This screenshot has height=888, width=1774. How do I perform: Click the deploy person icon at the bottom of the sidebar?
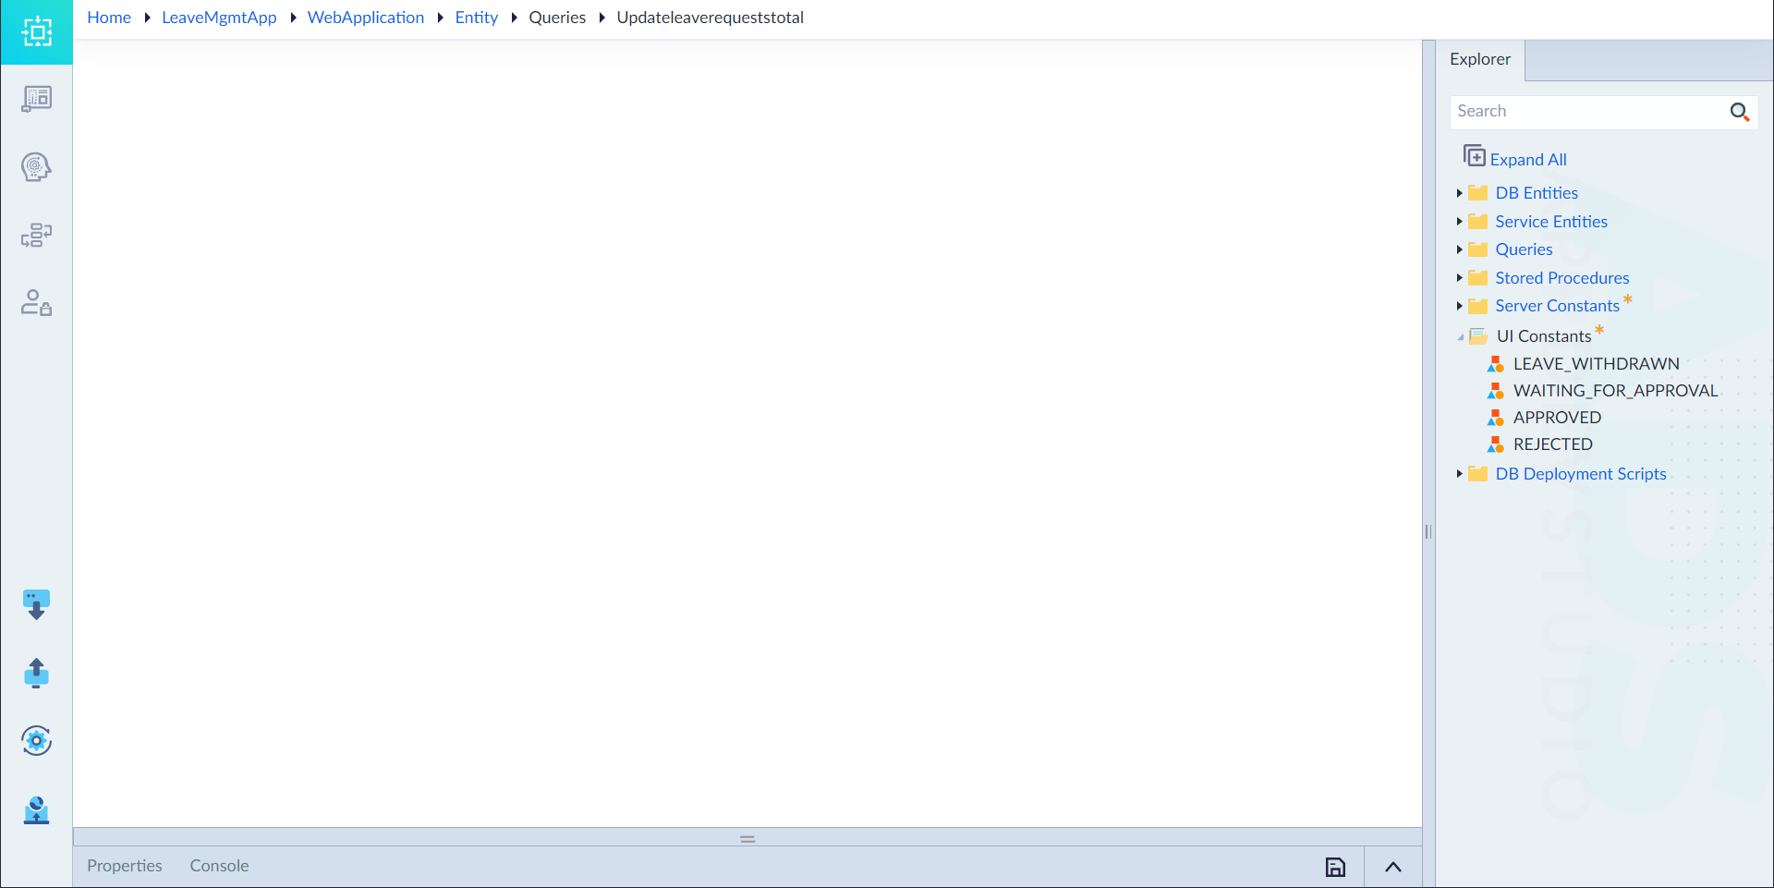pyautogui.click(x=36, y=810)
